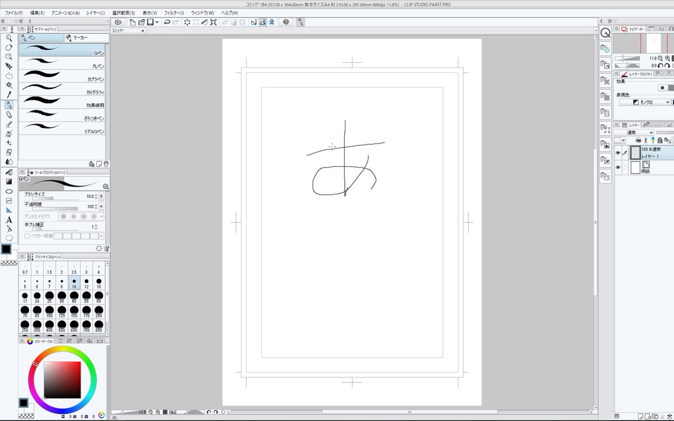
Task: Open help question mark icon
Action: [x=286, y=22]
